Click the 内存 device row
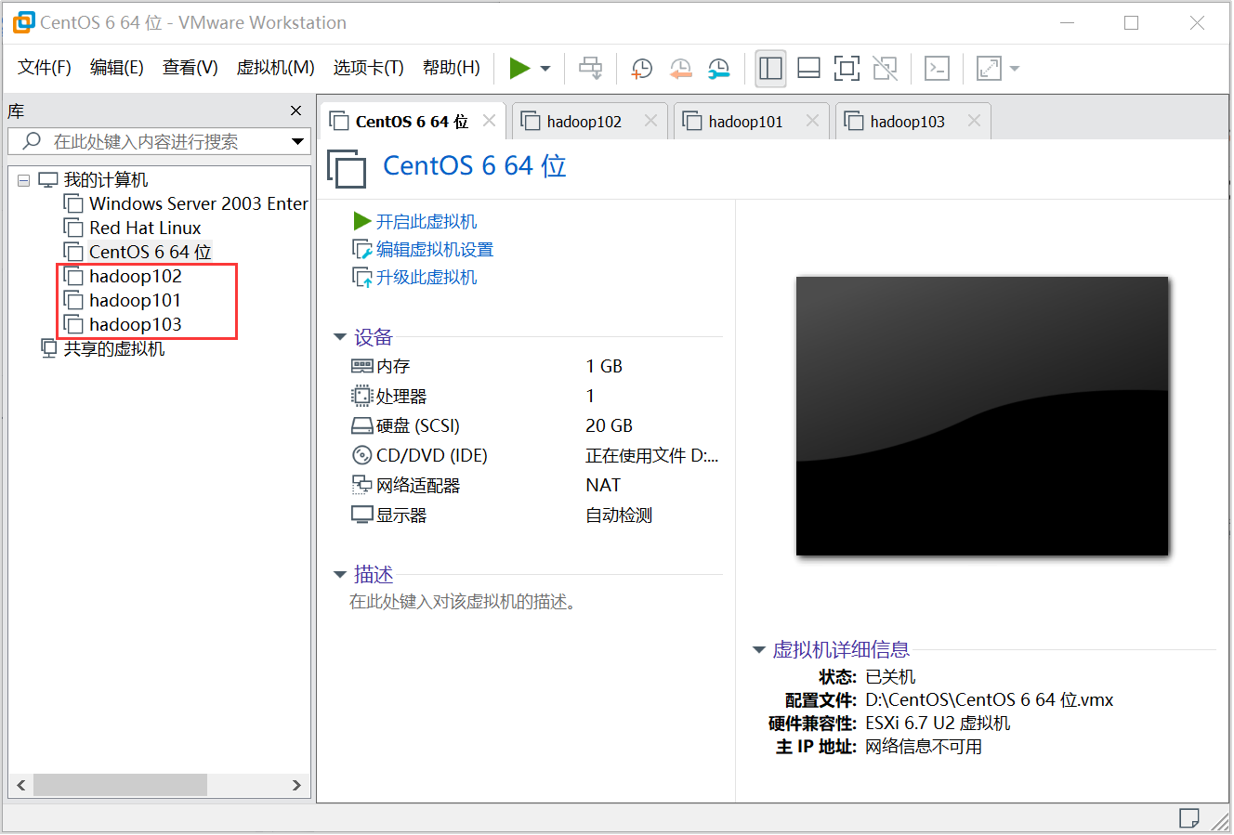Viewport: 1234px width, 835px height. 535,366
